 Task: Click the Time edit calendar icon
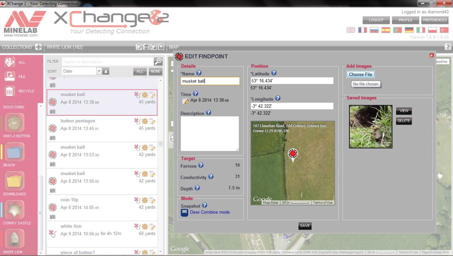pyautogui.click(x=185, y=101)
